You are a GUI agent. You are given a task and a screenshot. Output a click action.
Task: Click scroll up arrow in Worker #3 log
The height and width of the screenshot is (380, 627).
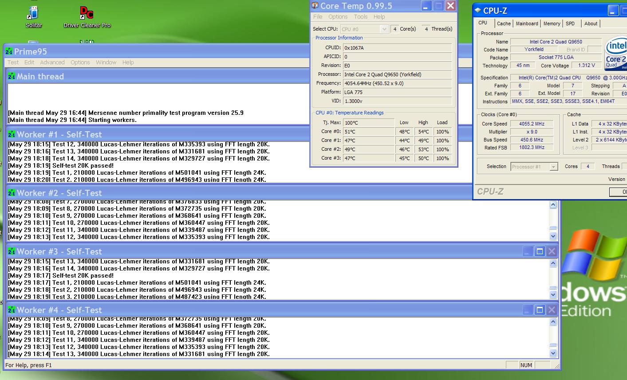point(553,263)
